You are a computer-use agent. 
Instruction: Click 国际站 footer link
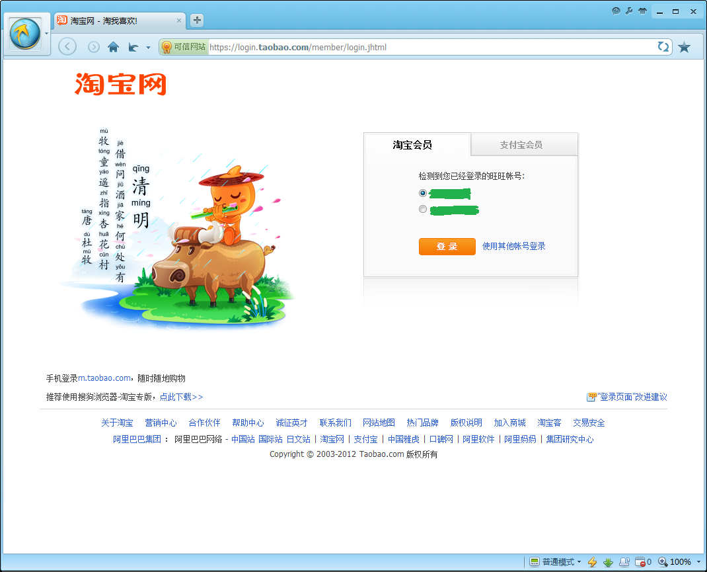tap(270, 439)
